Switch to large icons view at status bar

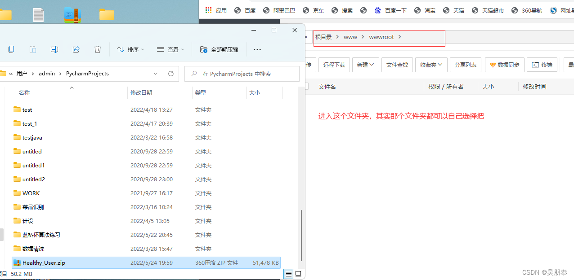[298, 274]
